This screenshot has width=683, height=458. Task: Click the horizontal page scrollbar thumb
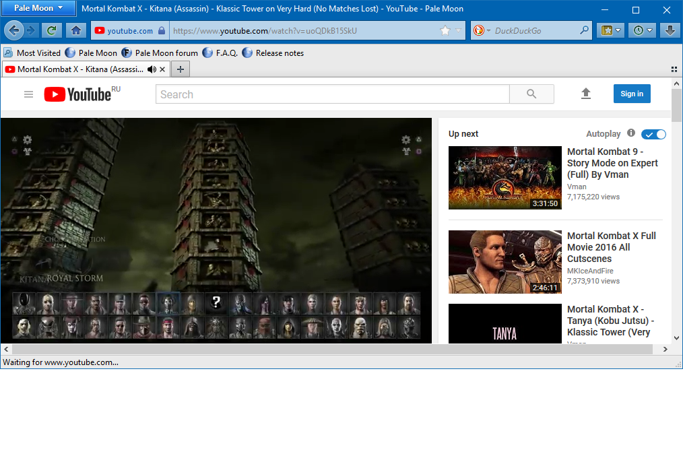tap(332, 349)
